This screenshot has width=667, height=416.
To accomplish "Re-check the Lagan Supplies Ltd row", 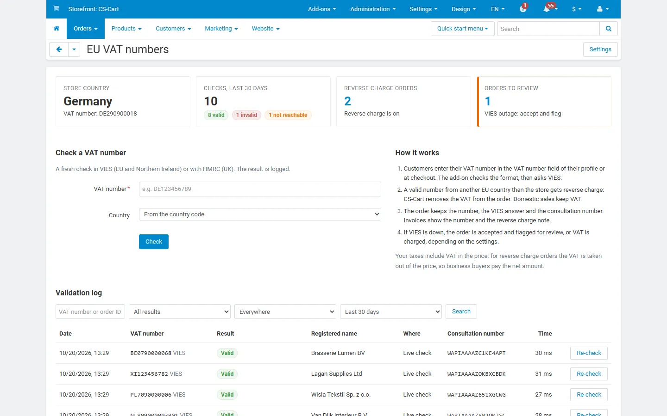I will (x=589, y=374).
